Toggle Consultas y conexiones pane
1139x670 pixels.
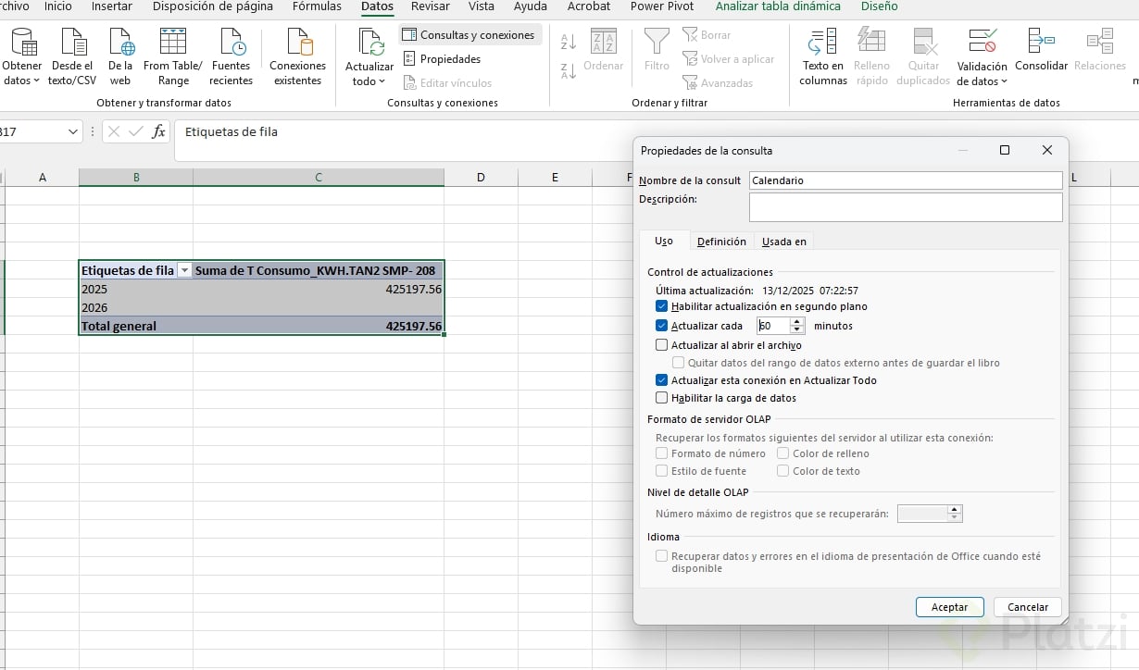469,35
